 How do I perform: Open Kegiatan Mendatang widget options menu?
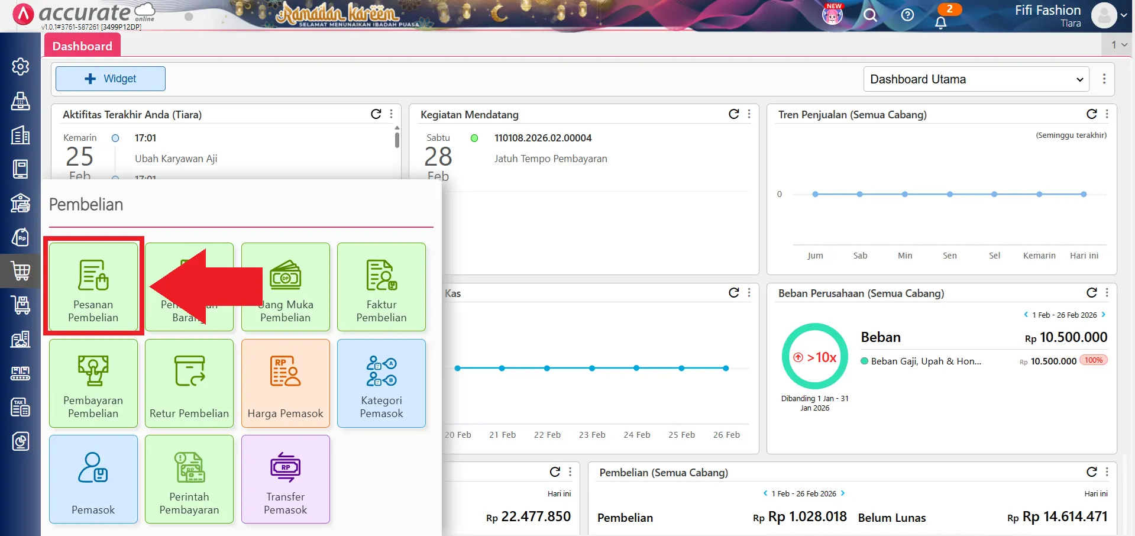[749, 114]
